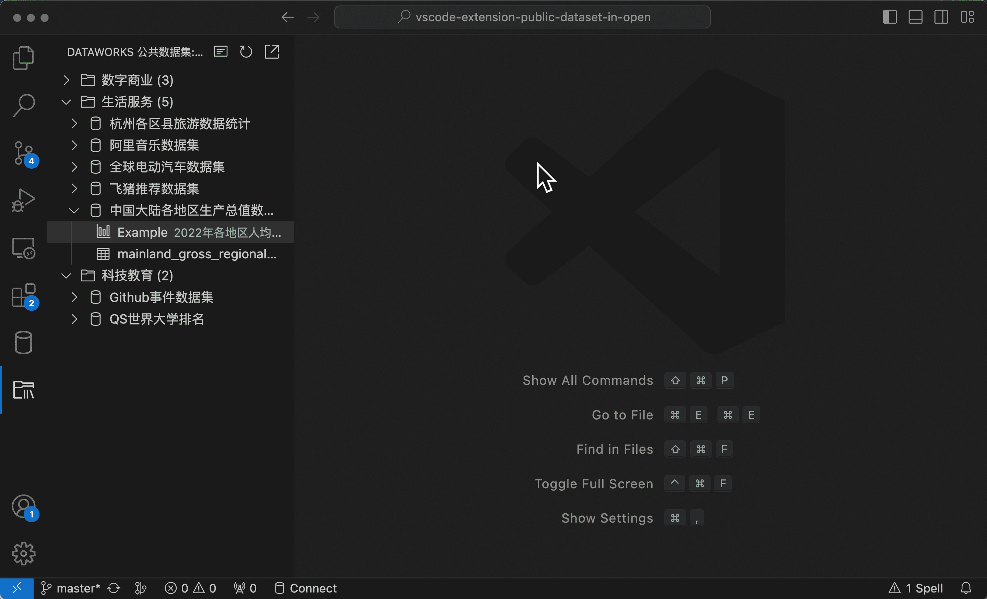Collapse the 科技教育 (2) folder
This screenshot has height=599, width=987.
click(x=67, y=276)
